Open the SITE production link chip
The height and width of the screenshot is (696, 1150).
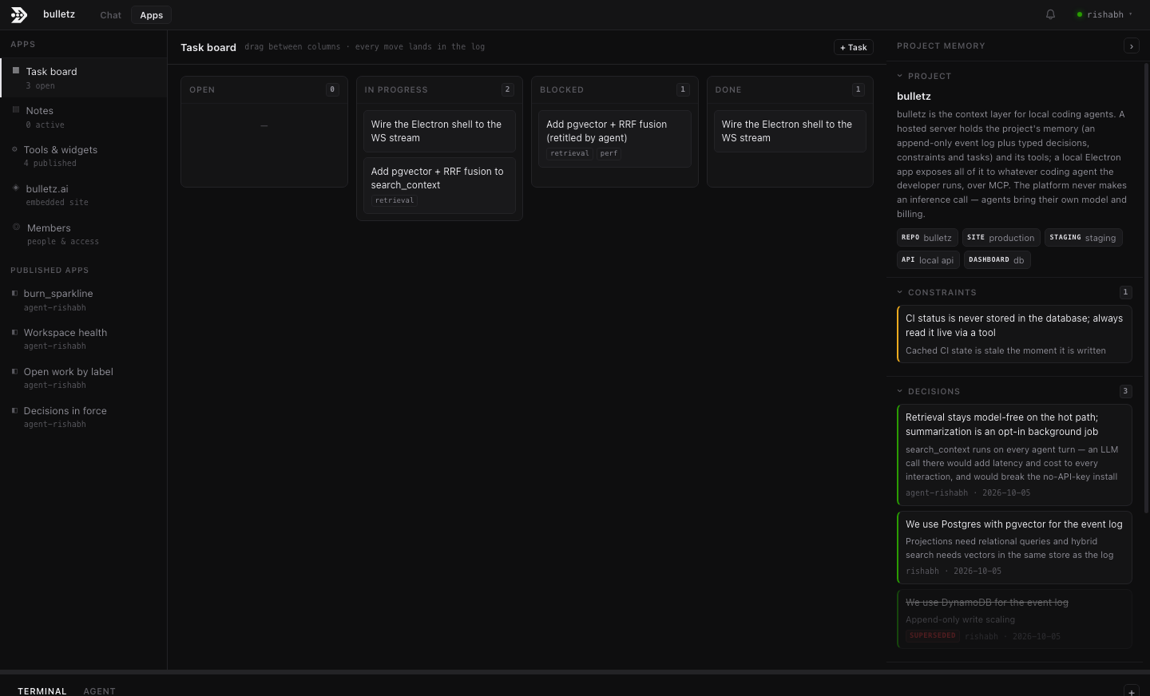[x=1001, y=238]
